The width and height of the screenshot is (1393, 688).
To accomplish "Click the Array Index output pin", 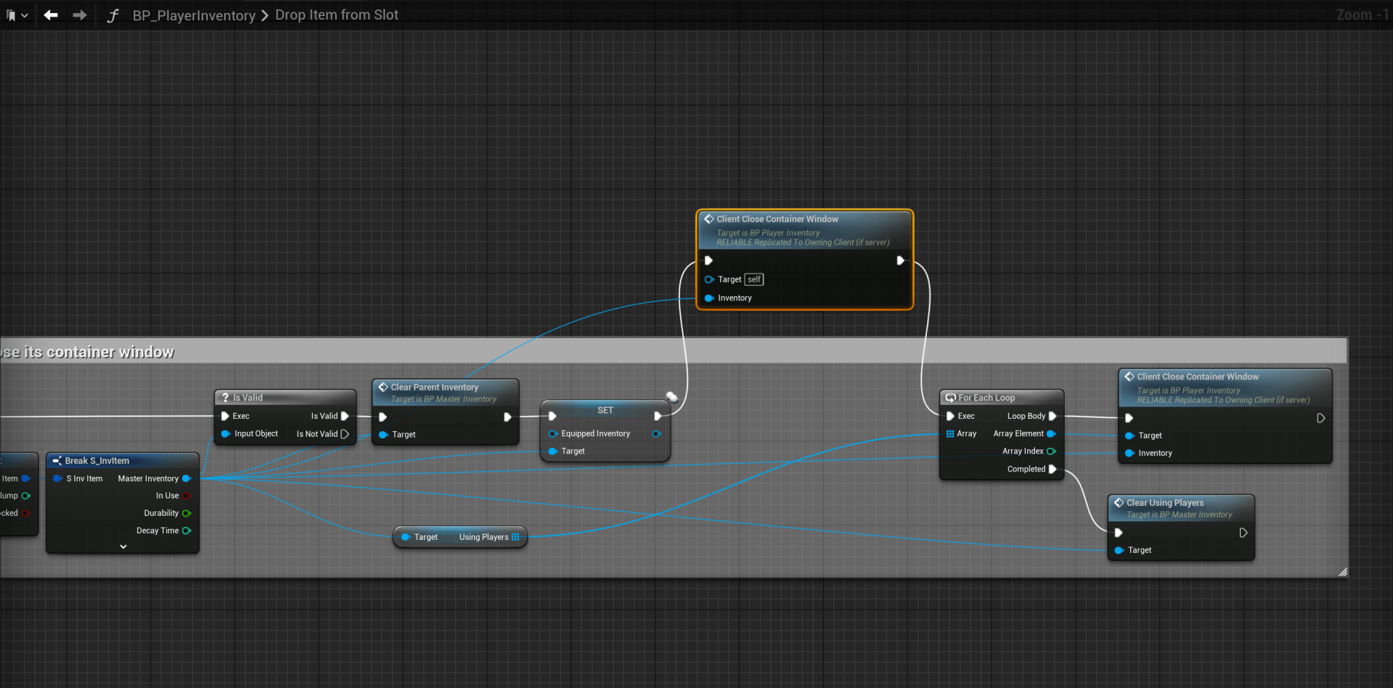I will [1050, 451].
